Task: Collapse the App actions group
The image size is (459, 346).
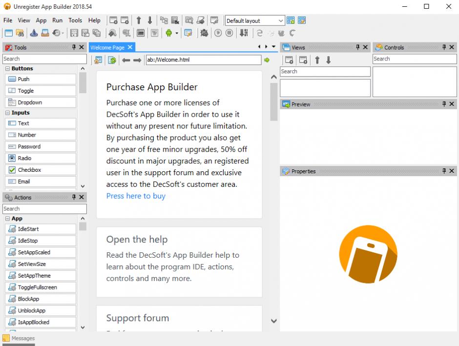Action: click(8, 219)
